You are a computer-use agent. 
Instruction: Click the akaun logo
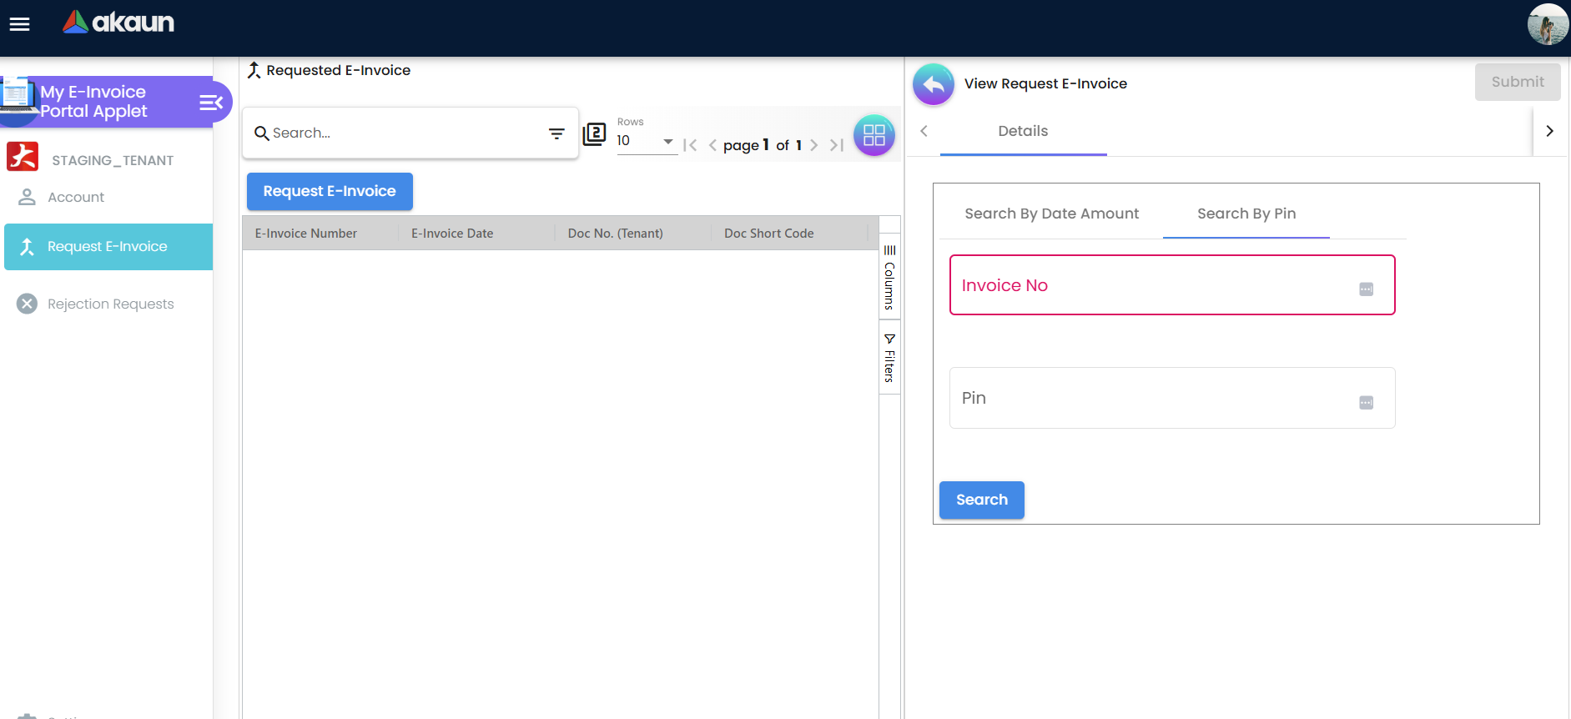[x=118, y=23]
